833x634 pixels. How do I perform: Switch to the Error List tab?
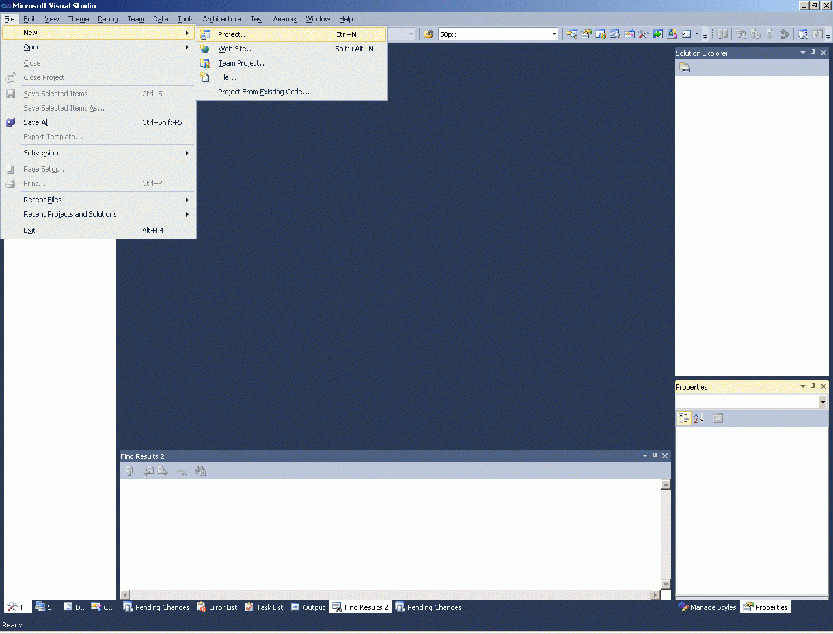(217, 607)
